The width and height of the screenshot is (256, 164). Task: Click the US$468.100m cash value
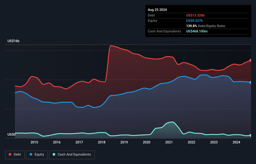pos(197,31)
